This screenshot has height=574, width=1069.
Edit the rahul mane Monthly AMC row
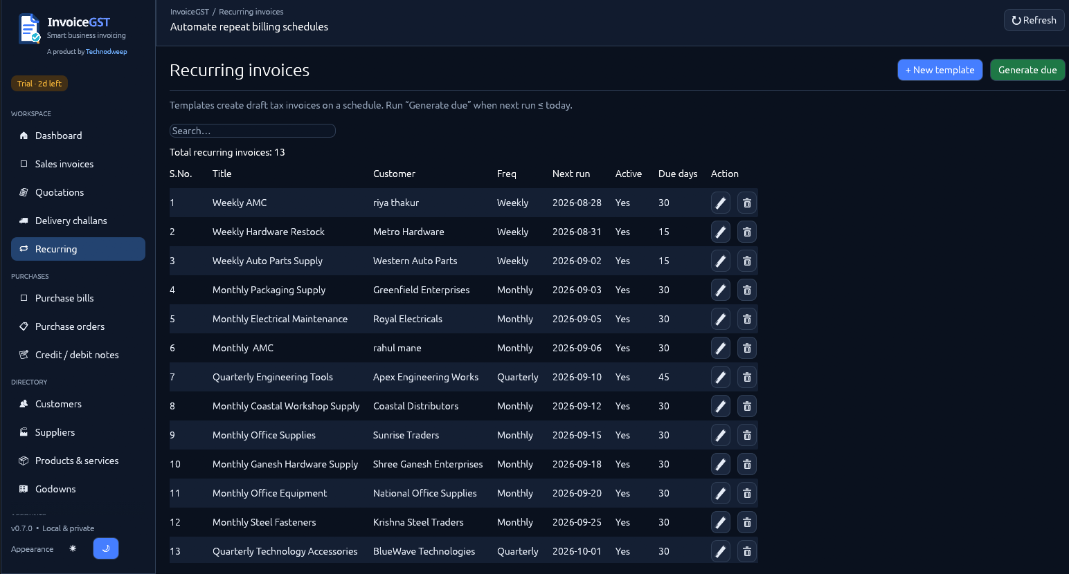pyautogui.click(x=721, y=348)
